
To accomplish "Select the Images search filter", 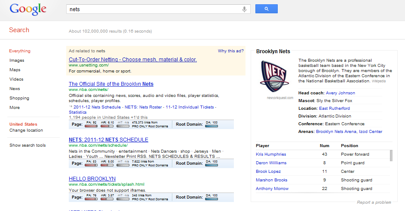I will (x=17, y=60).
